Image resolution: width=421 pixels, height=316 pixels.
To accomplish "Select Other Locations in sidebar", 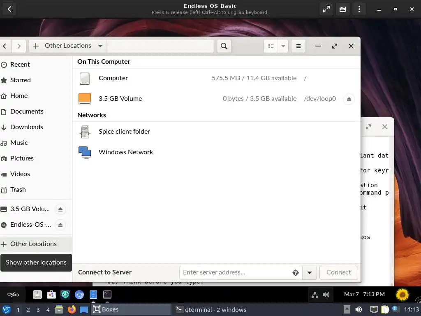I will (36, 244).
